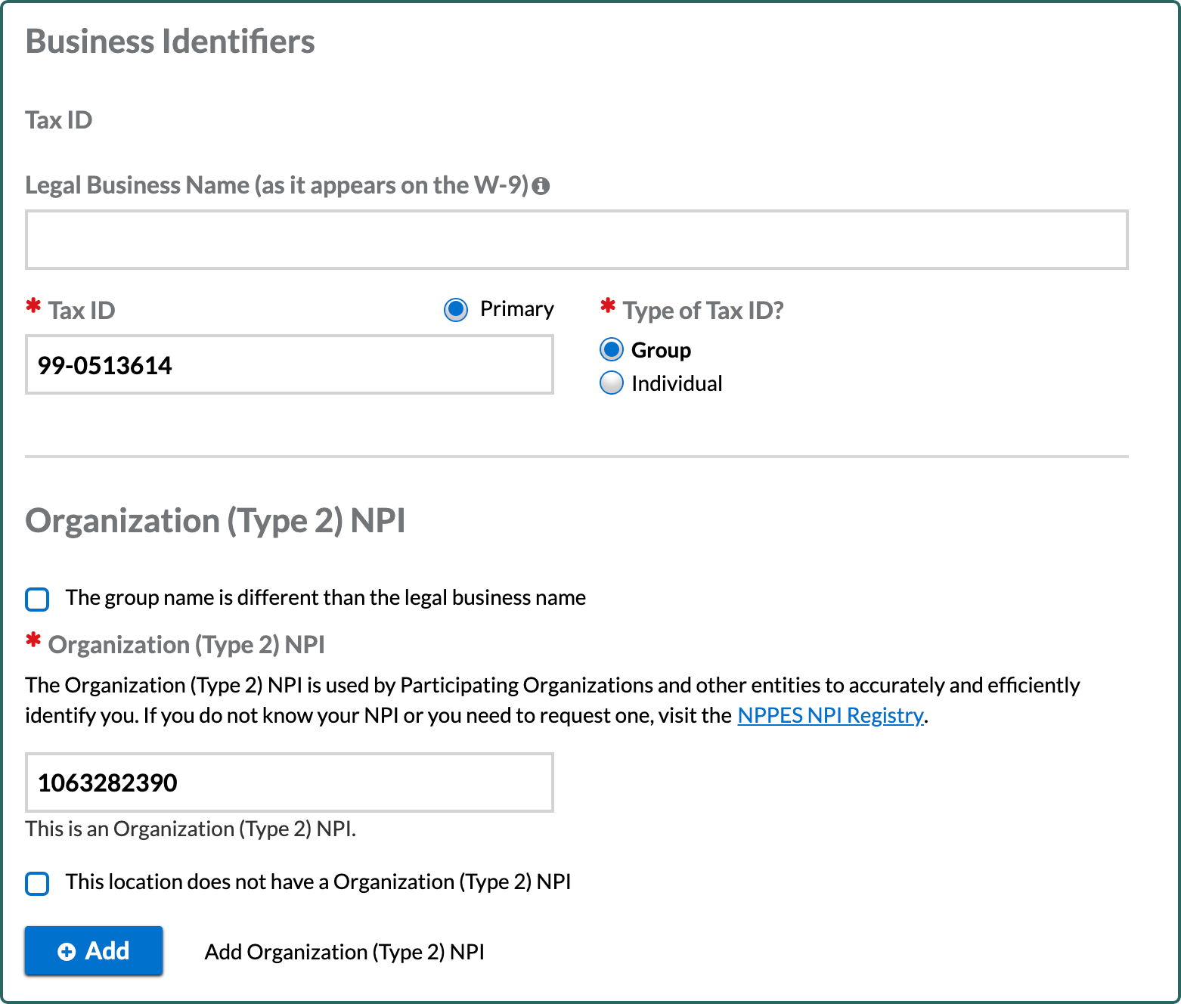Click the 'Type of Tax ID?' field label
1181x1004 pixels.
pos(703,311)
